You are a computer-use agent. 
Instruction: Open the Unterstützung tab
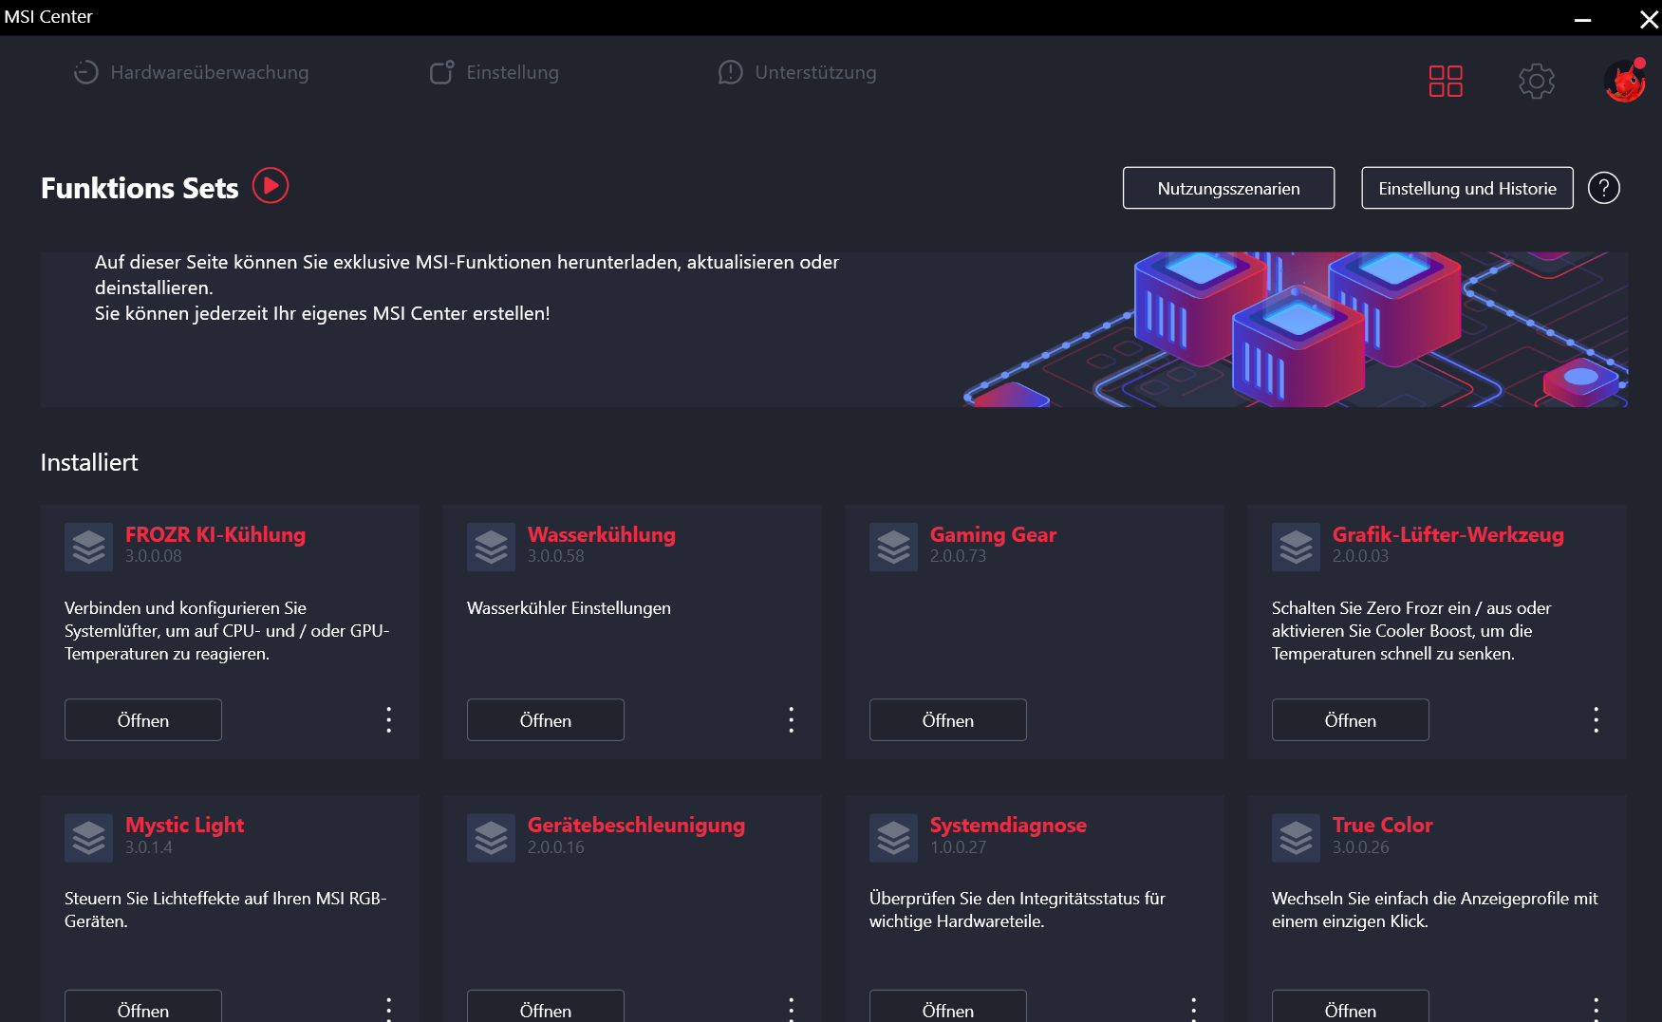[797, 72]
